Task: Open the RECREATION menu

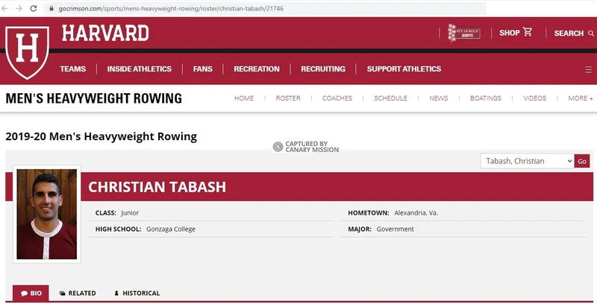Action: pos(257,69)
